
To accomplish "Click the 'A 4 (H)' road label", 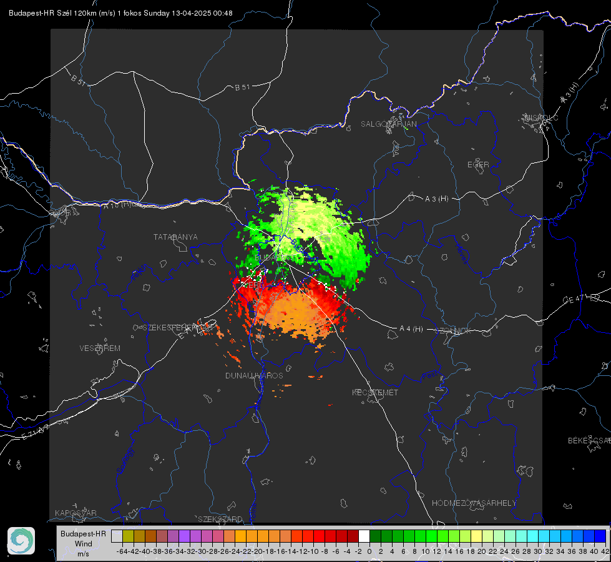I will pos(411,329).
